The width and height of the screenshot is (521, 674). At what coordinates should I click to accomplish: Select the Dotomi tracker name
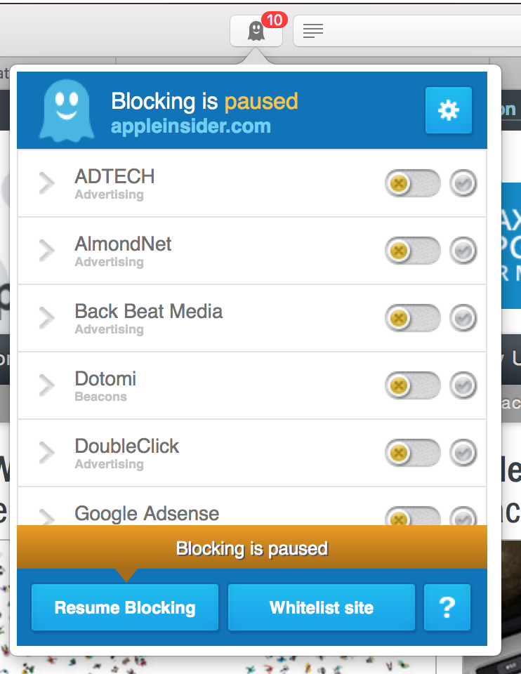click(105, 379)
